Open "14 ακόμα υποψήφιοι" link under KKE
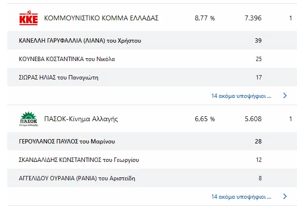This screenshot has height=206, width=297. click(x=241, y=96)
